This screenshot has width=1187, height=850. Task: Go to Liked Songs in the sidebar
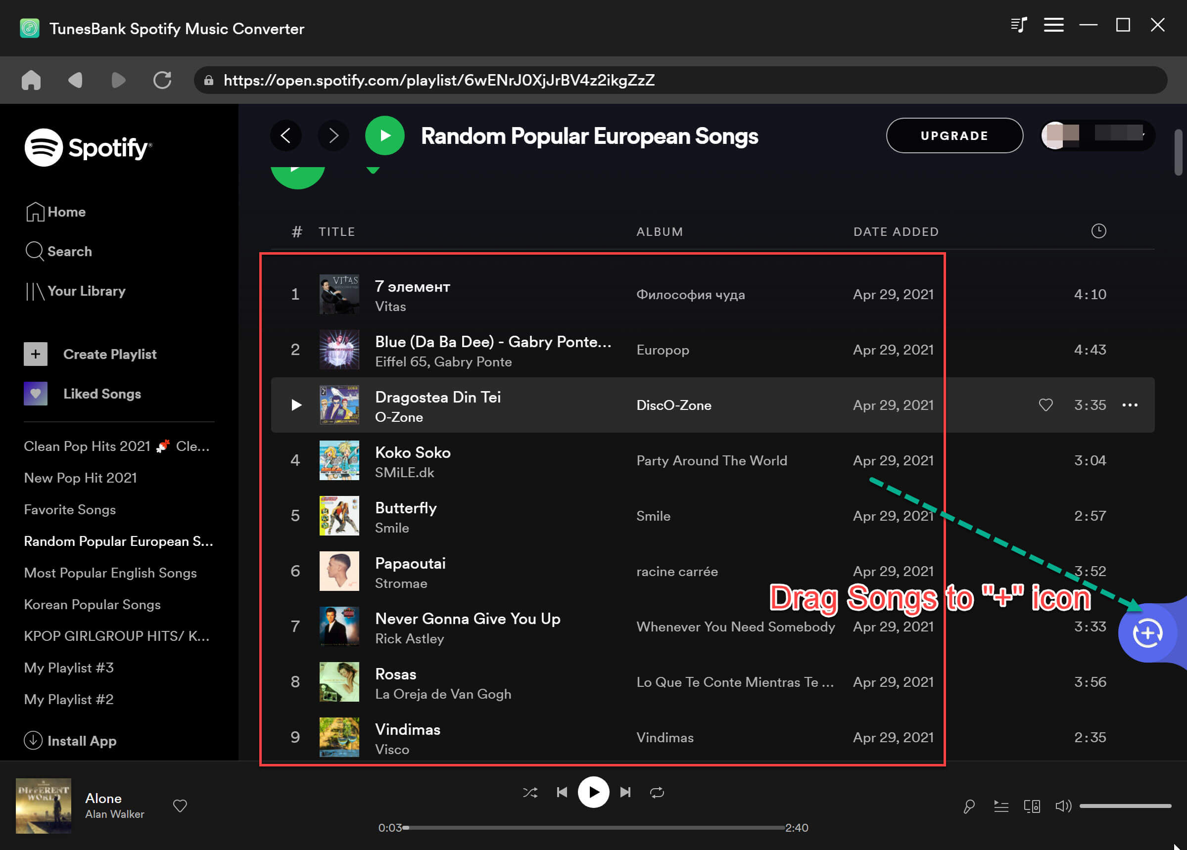click(101, 394)
